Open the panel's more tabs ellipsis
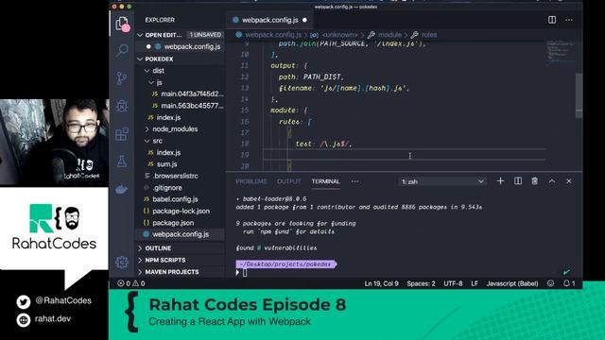605x340 pixels. [x=355, y=181]
